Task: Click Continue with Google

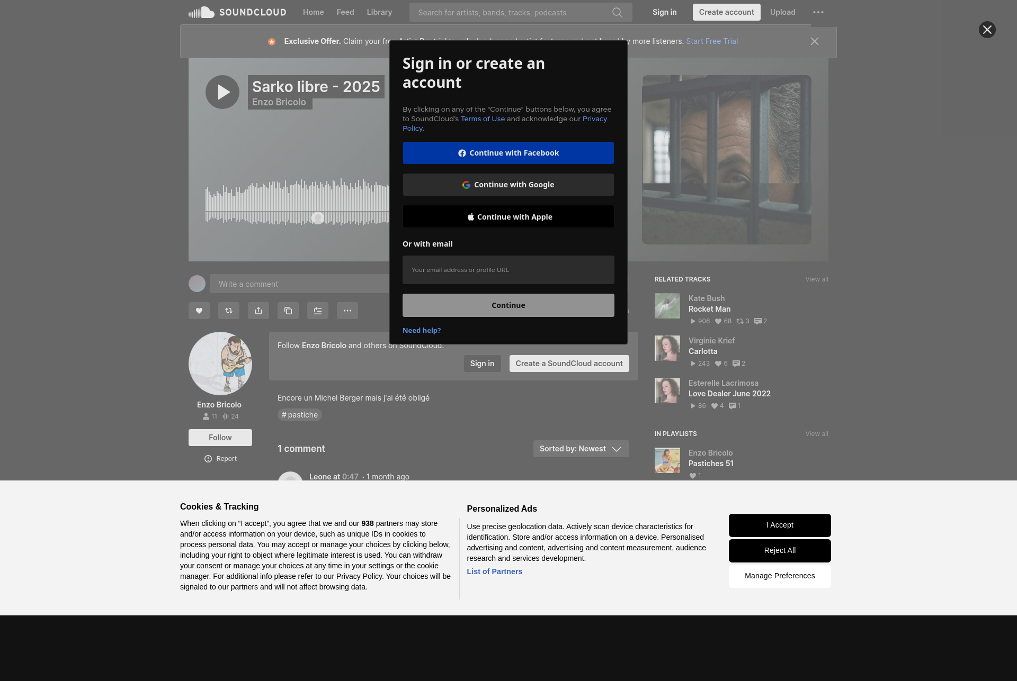Action: (508, 185)
